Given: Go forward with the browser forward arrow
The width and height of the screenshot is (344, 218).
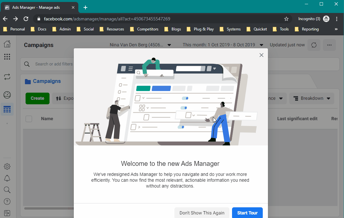Looking at the screenshot, I should click(15, 19).
